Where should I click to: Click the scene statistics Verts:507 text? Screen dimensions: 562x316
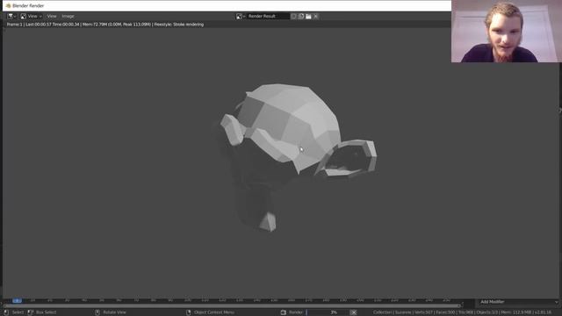click(x=424, y=312)
